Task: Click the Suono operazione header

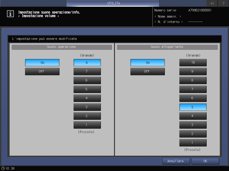Action: [62, 47]
